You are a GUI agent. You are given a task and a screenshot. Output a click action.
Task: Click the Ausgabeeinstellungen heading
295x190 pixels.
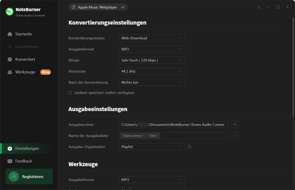click(x=98, y=109)
